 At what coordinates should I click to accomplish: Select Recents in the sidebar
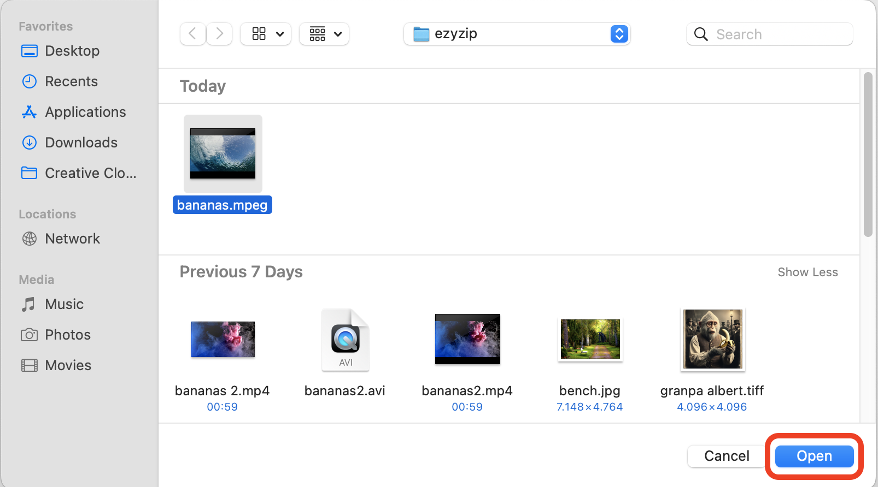[71, 81]
